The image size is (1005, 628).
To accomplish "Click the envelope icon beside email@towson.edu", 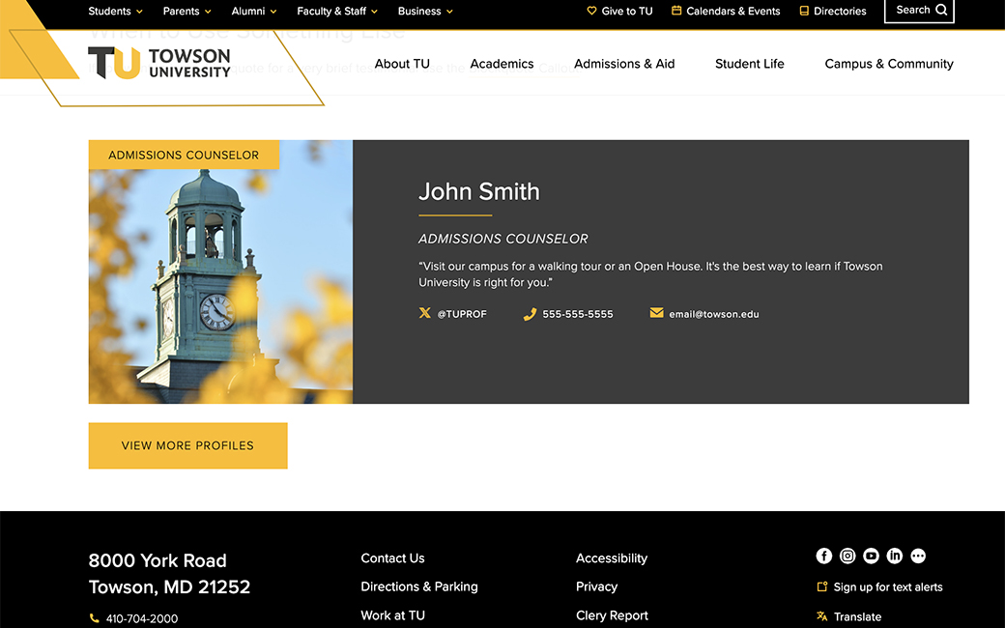I will coord(656,313).
